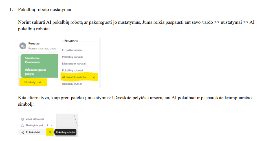Click sparkle icon beside AI Pokalbių robotai
Viewport: 264px width, 141px height.
(x=94, y=77)
